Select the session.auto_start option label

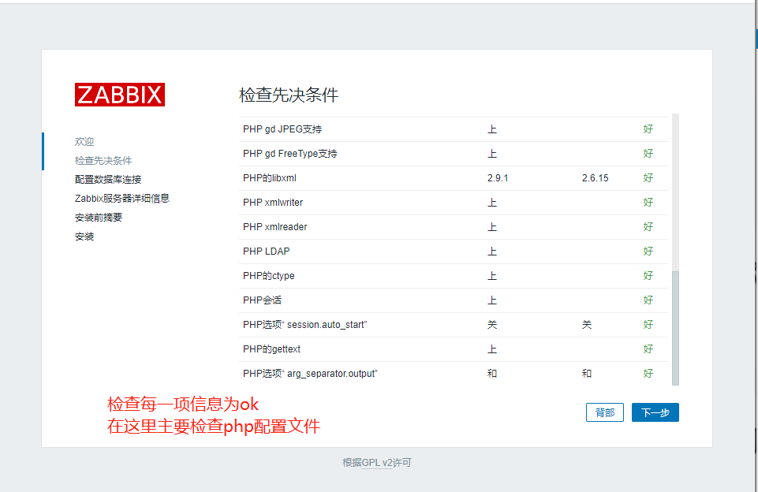point(305,325)
